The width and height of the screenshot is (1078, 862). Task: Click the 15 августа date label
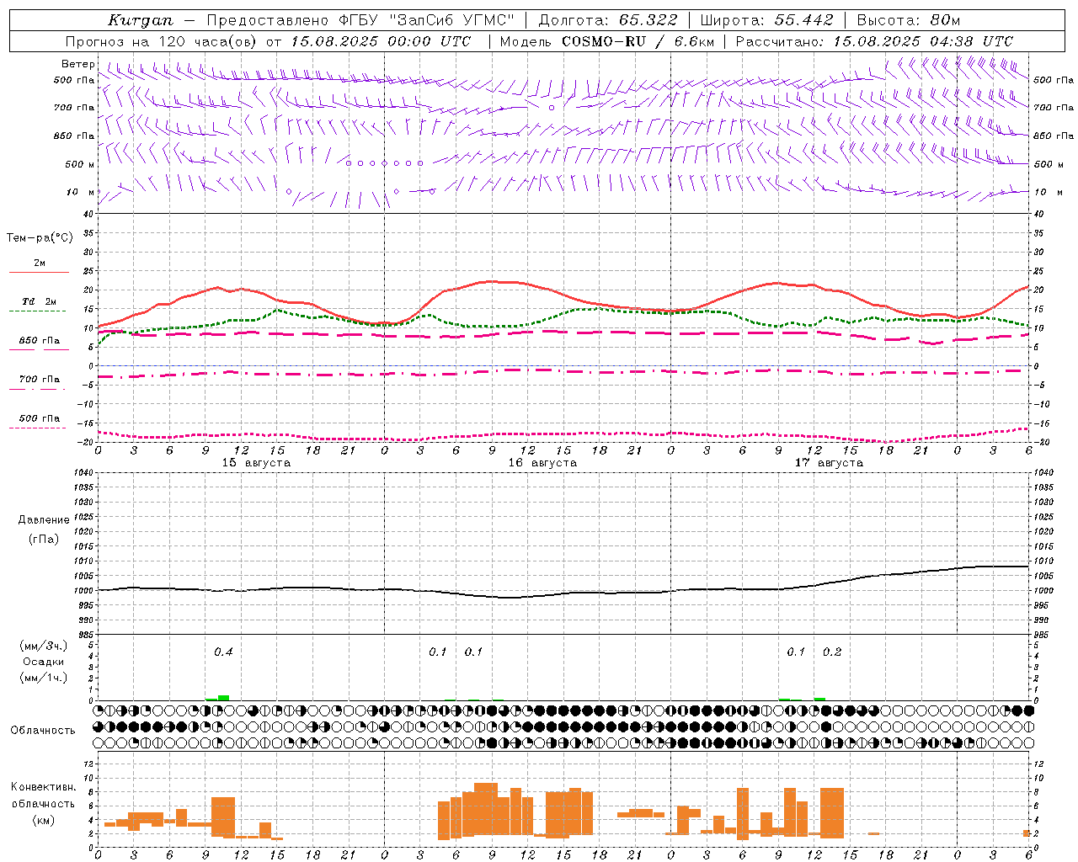[256, 463]
